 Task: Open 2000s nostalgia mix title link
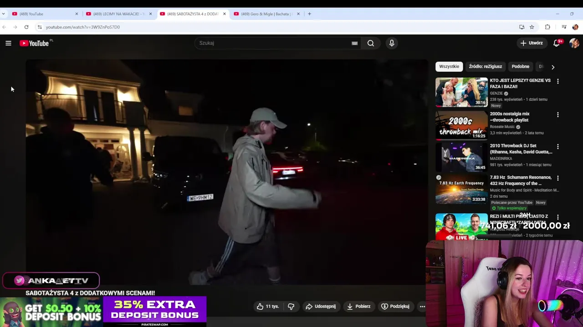[x=510, y=117]
